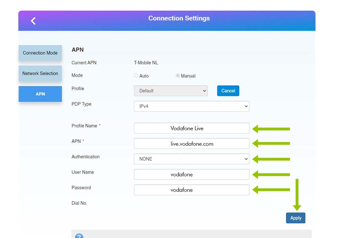Click the T-Mobile NL current APN text

[146, 63]
